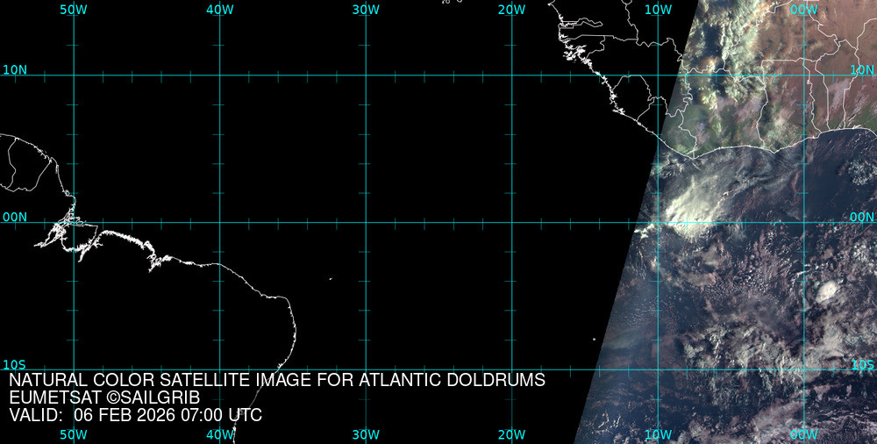The width and height of the screenshot is (877, 444).
Task: Click the 40W longitude label on top edge
Action: pos(219,9)
